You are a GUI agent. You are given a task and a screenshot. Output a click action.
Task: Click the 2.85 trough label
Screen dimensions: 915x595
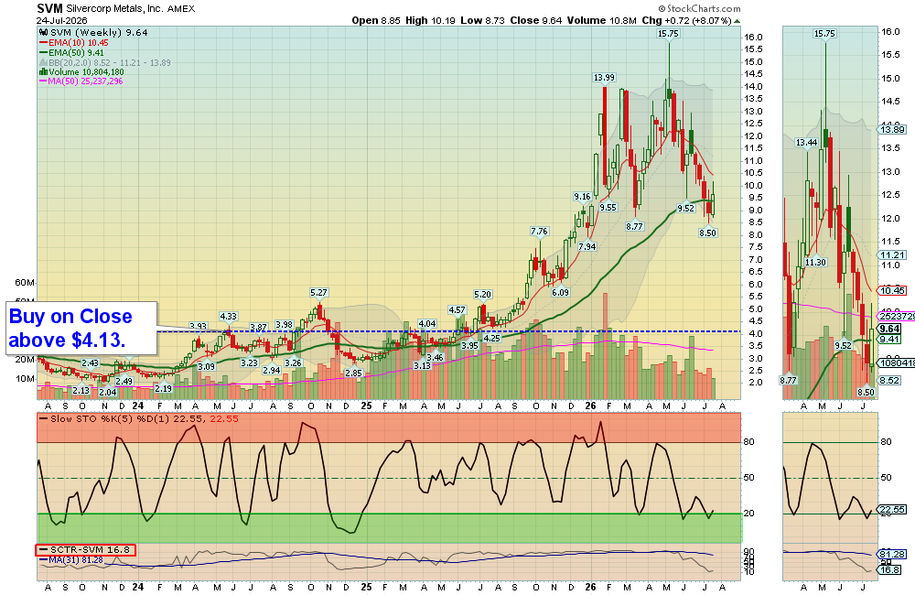(353, 373)
